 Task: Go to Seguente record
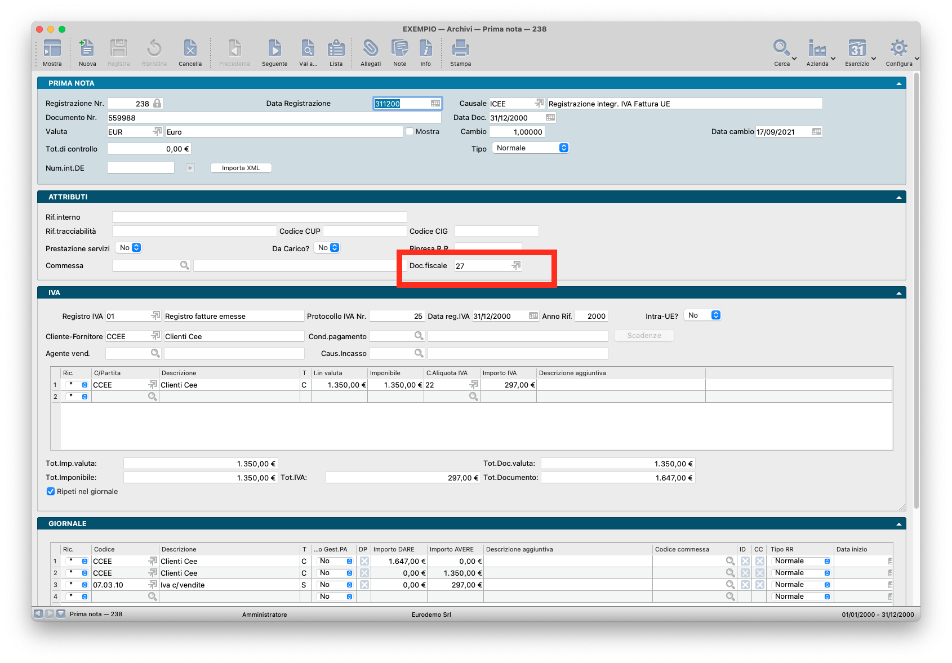pos(274,50)
